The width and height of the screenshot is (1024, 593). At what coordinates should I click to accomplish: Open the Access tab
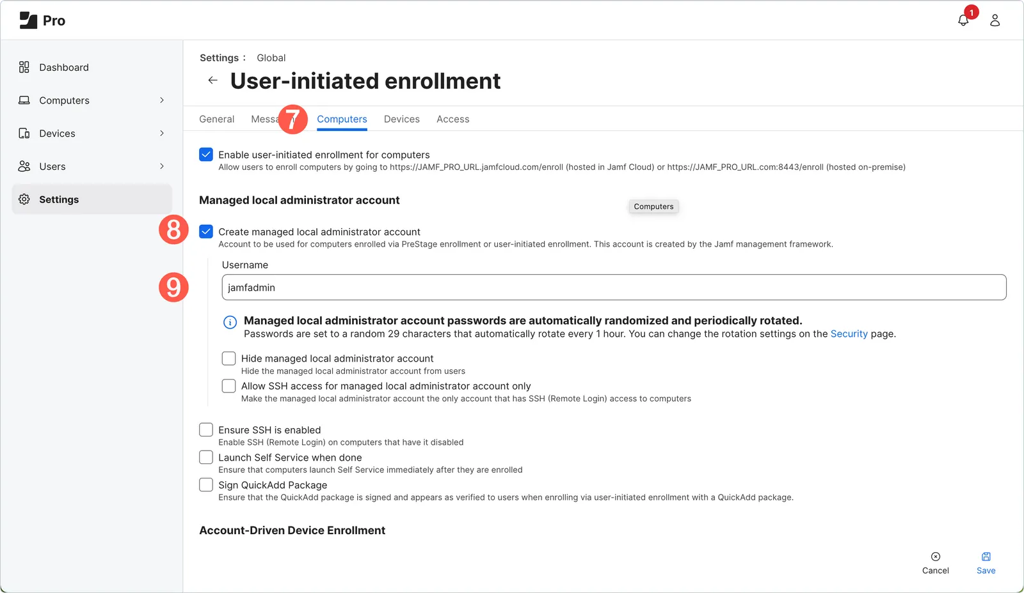452,119
